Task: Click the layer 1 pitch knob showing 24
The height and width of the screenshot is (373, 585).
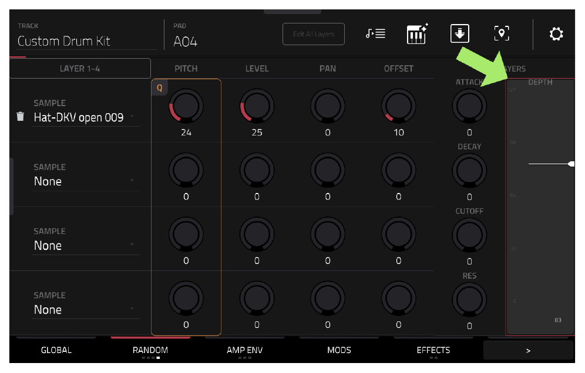Action: 186,106
